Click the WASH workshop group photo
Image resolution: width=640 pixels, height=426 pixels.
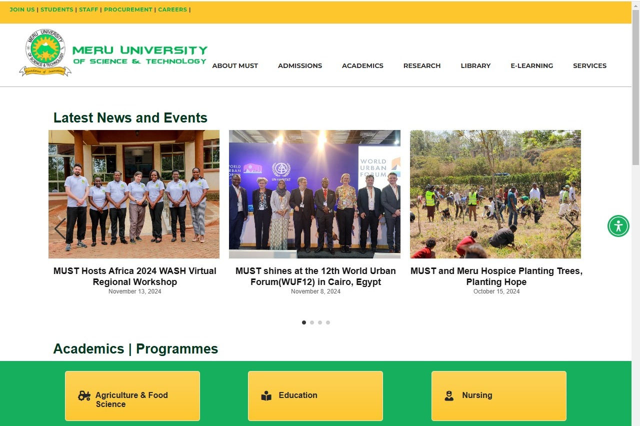click(x=134, y=194)
